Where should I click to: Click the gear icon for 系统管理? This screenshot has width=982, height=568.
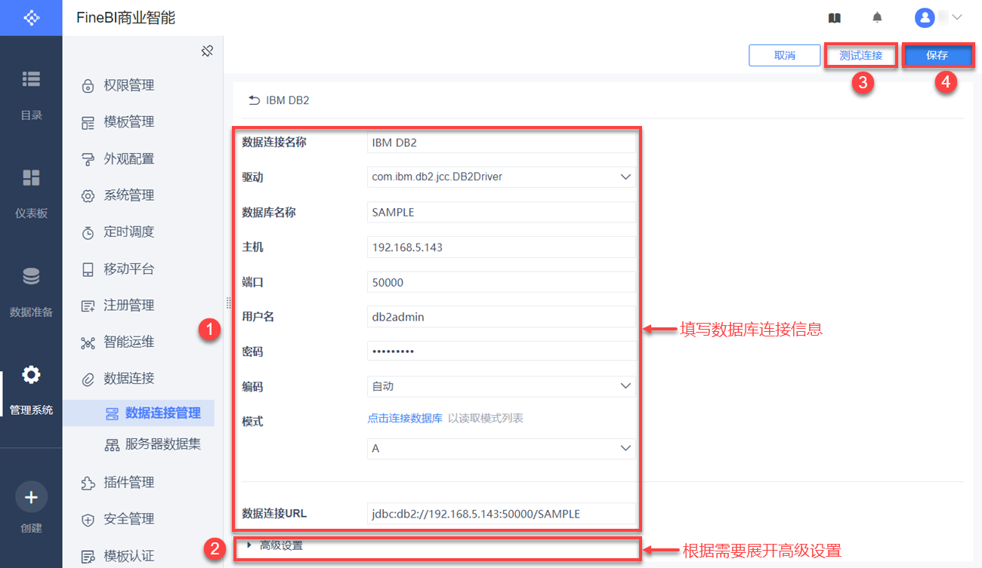[88, 196]
